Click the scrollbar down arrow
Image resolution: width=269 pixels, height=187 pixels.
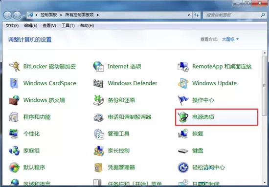(x=265, y=183)
